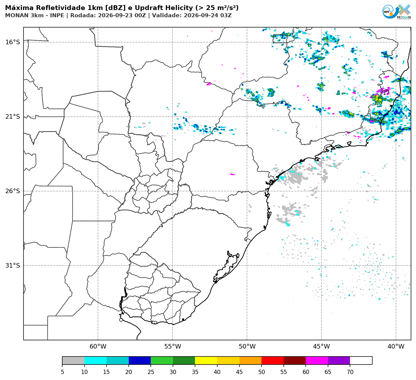Image resolution: width=416 pixels, height=380 pixels.
Task: Click the Máxima Refletividade chart title
Action: [122, 8]
